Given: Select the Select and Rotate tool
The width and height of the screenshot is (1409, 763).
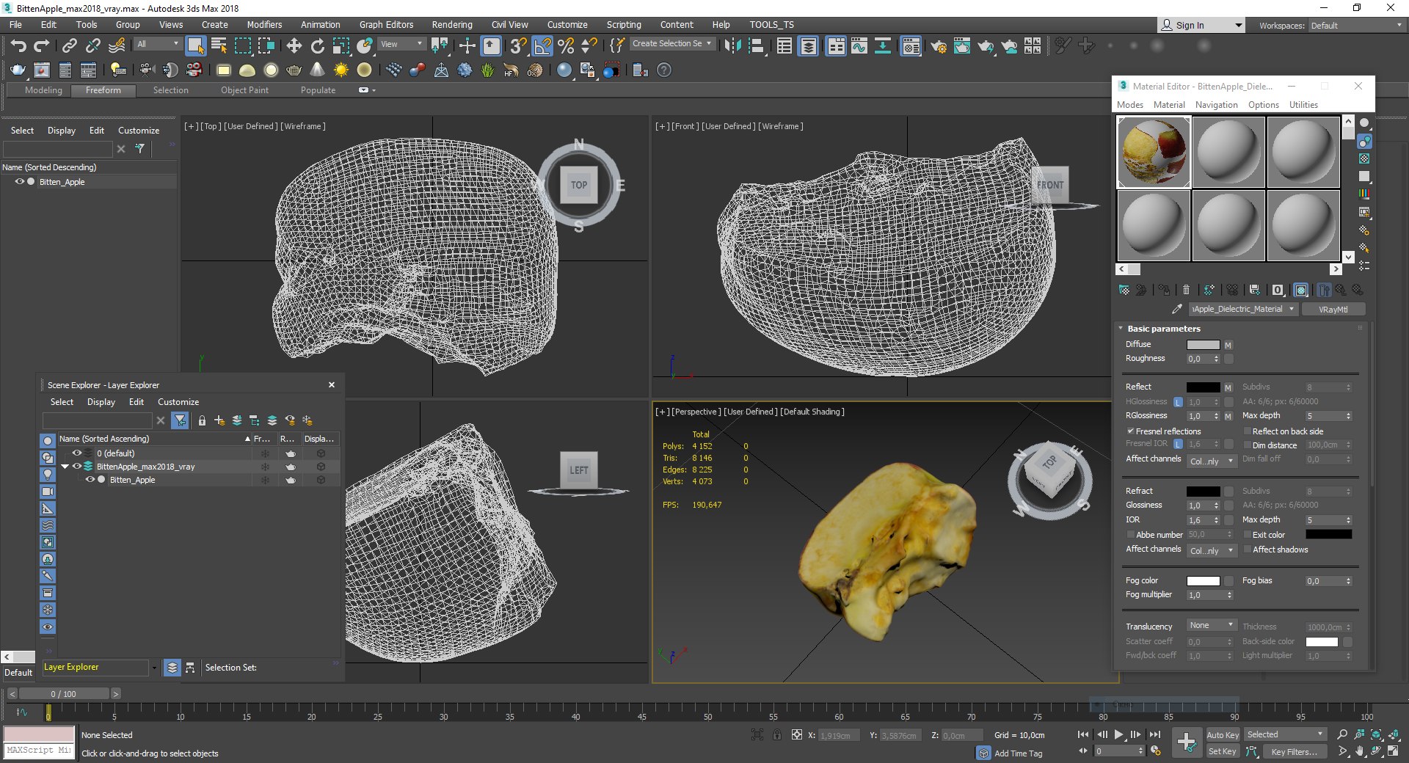Looking at the screenshot, I should tap(318, 46).
